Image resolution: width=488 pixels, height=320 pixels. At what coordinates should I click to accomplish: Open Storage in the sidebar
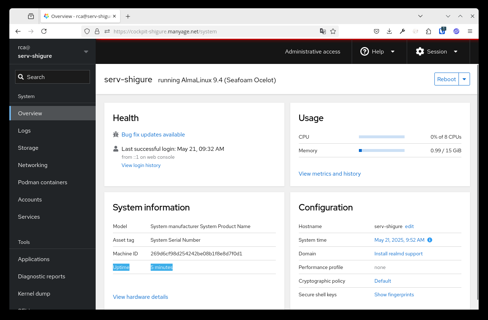click(53, 148)
